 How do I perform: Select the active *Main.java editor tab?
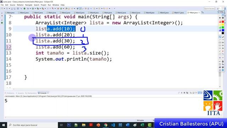[193, 13]
